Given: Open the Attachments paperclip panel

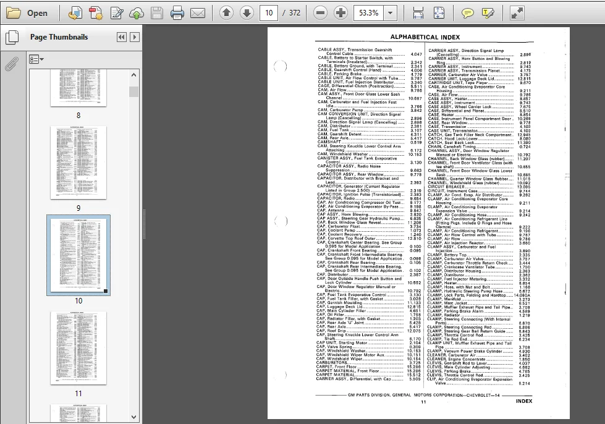Looking at the screenshot, I should click(x=12, y=64).
